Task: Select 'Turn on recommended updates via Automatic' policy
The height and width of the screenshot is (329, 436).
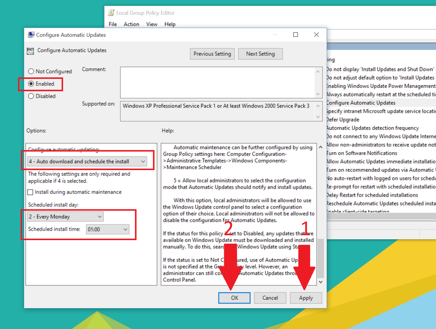Action: 381,170
